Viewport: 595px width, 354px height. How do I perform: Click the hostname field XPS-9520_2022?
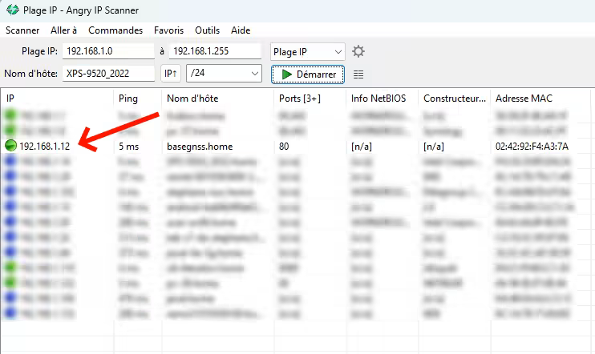108,74
